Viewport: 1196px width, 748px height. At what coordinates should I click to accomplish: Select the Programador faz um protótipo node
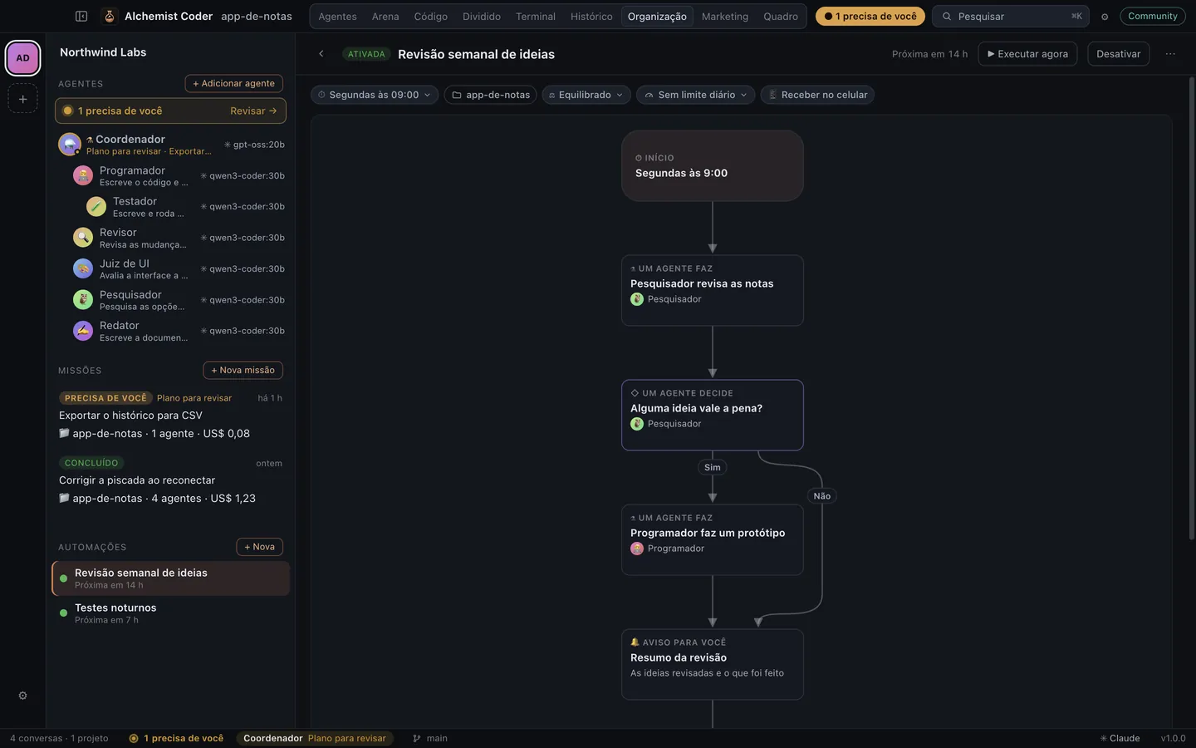click(713, 540)
